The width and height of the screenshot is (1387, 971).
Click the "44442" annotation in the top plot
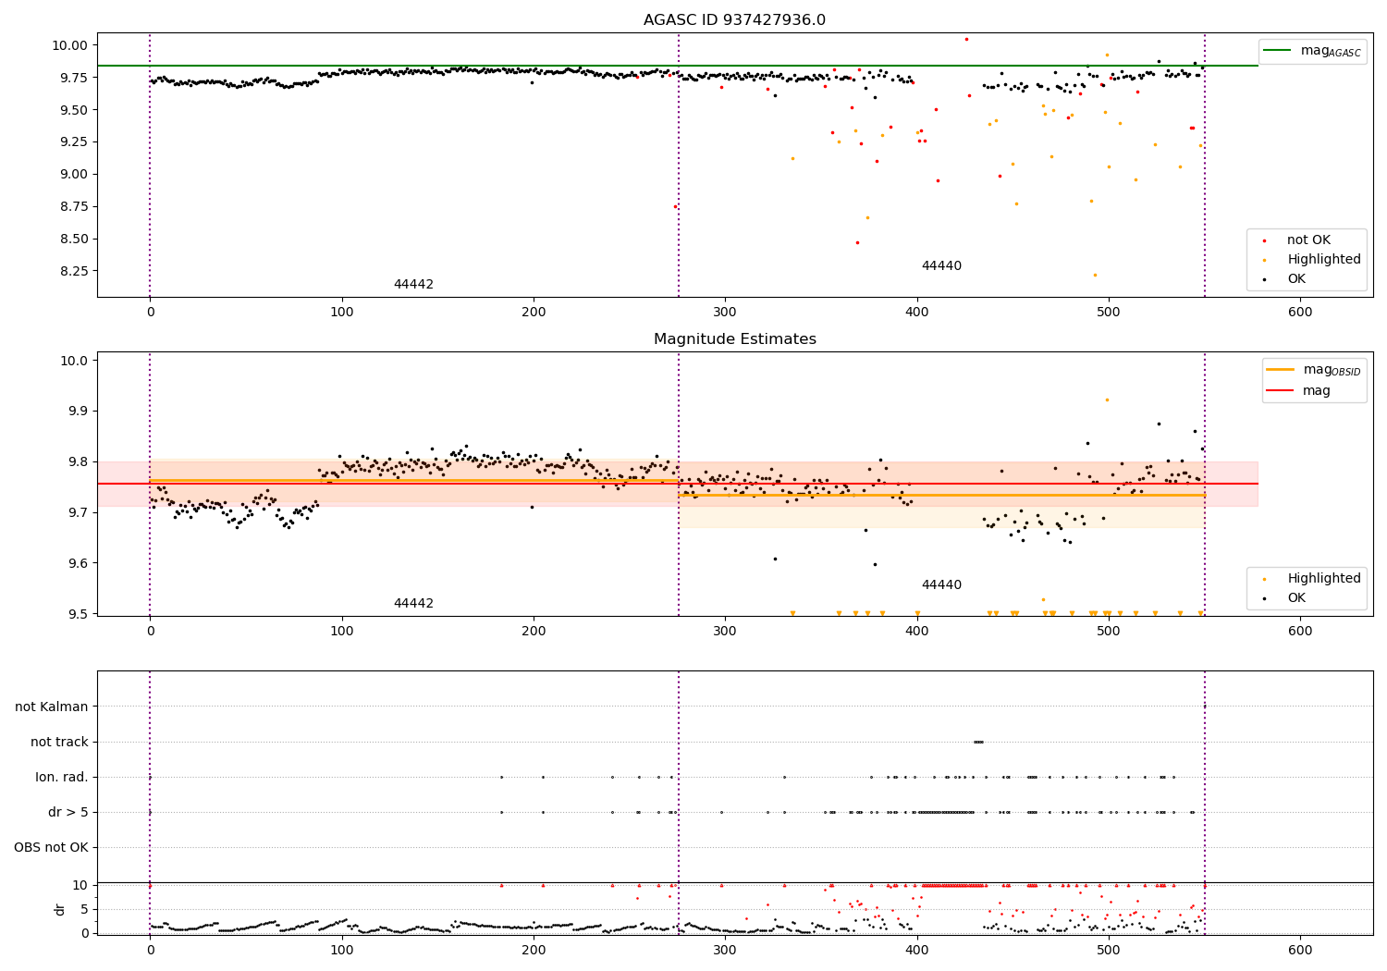[413, 285]
